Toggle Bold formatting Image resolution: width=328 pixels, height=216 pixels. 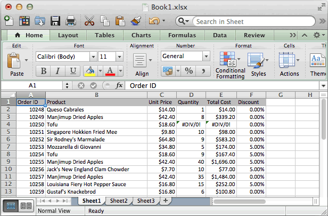[x=43, y=71]
